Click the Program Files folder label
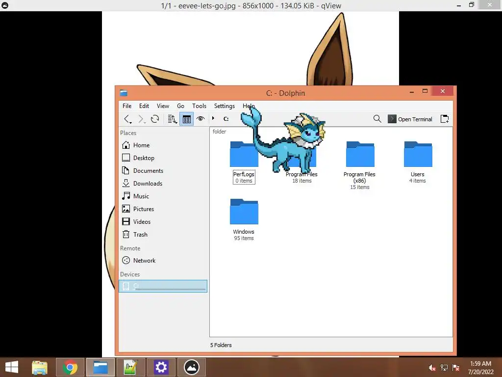Screen dimensions: 502x377 (301, 174)
